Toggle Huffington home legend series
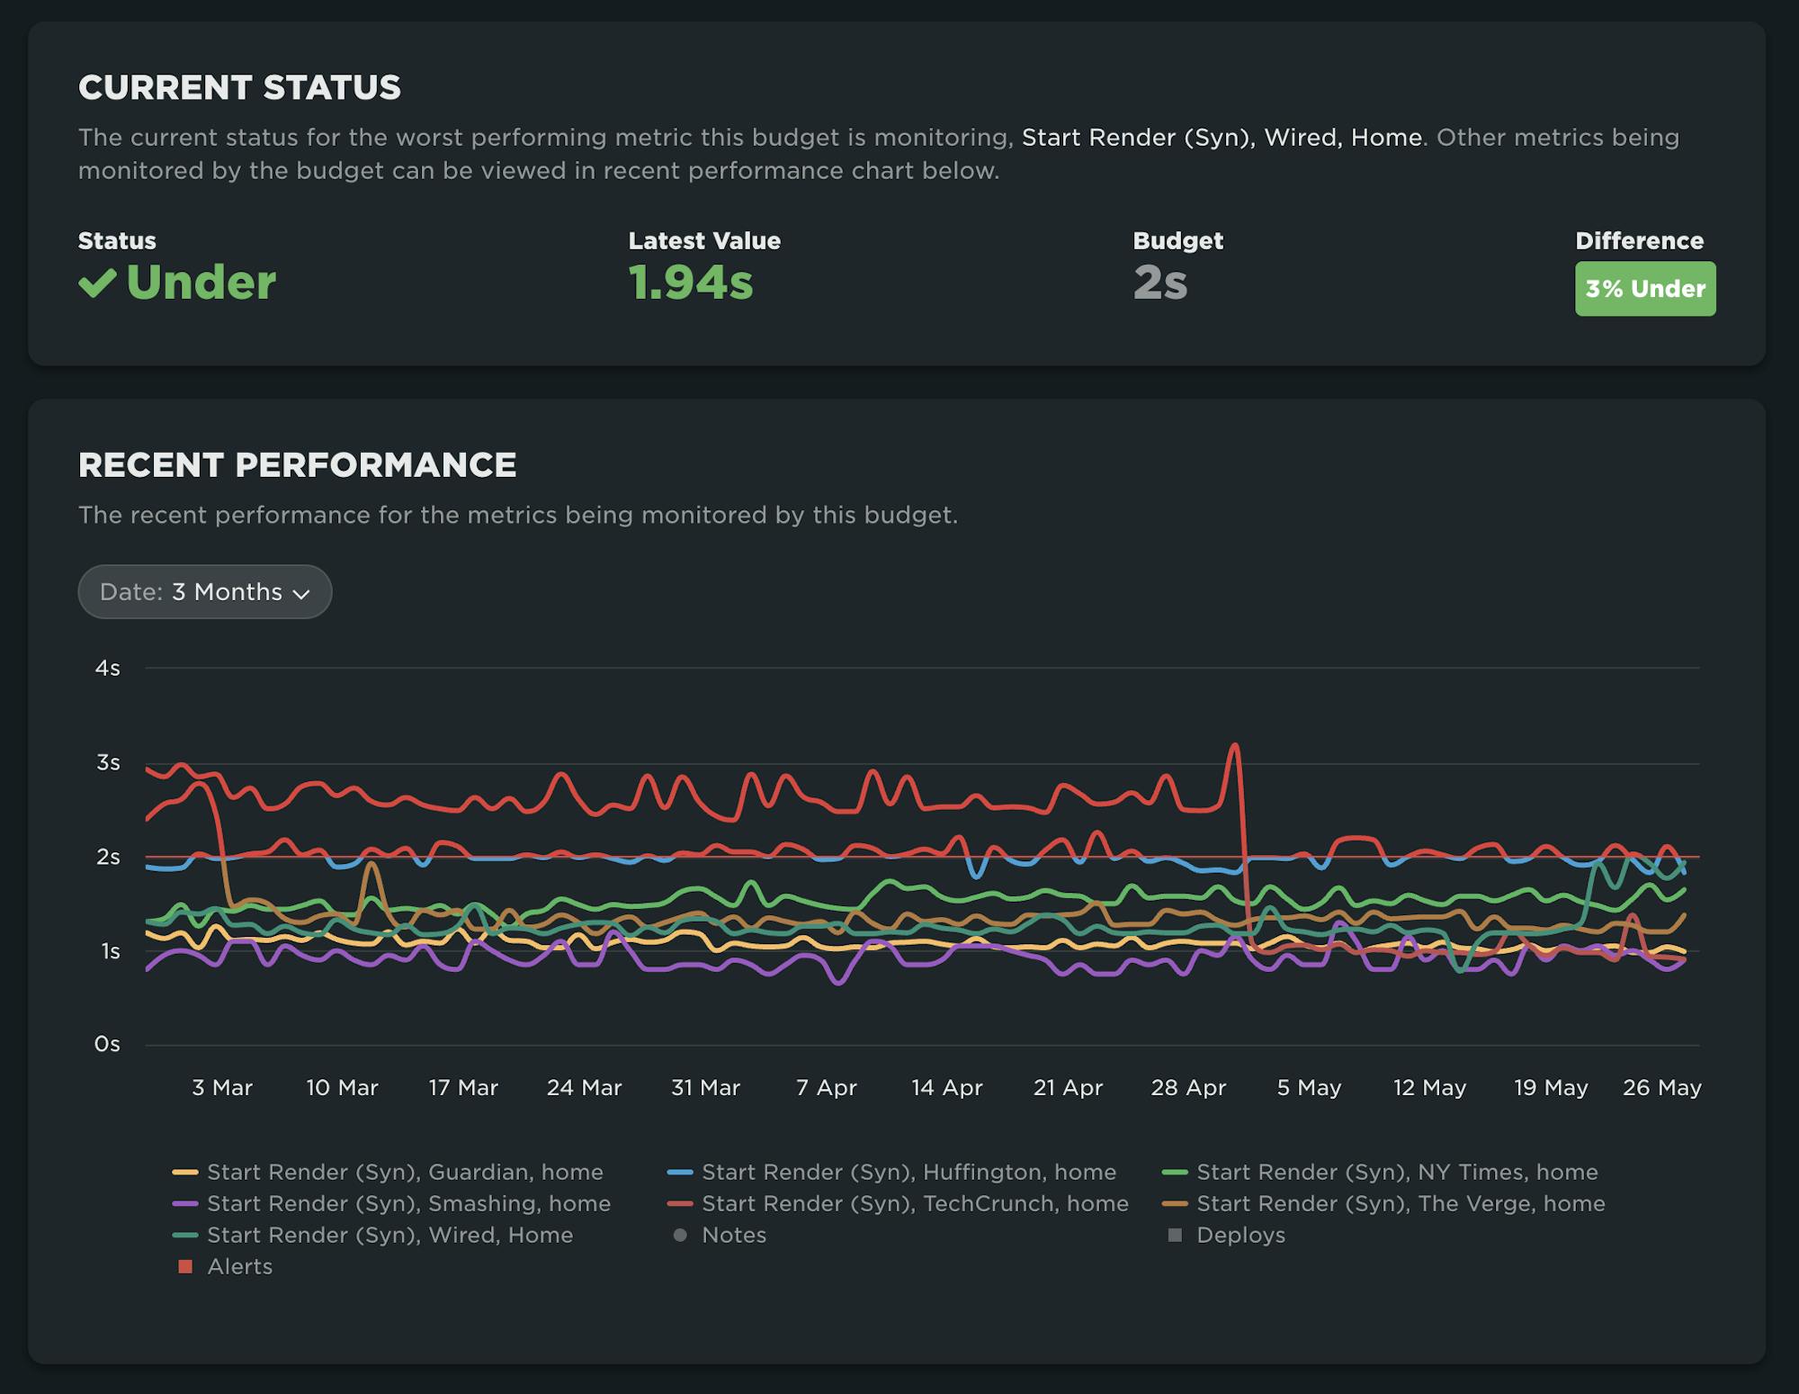 [908, 1172]
